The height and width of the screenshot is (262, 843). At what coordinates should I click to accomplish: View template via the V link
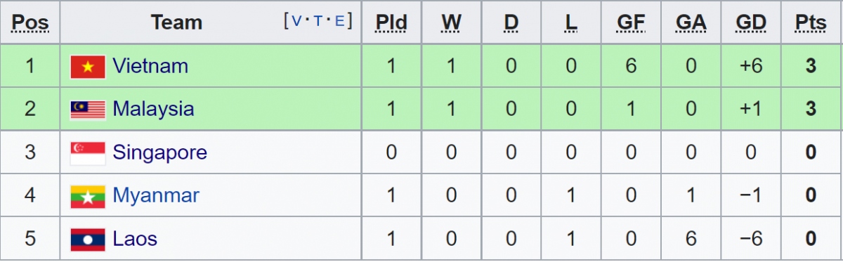(296, 21)
